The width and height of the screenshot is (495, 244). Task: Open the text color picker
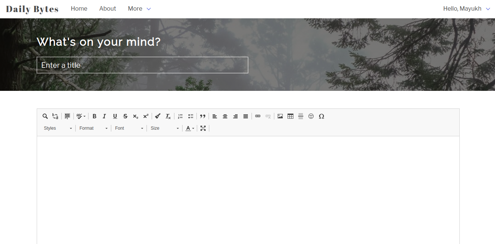coord(189,128)
